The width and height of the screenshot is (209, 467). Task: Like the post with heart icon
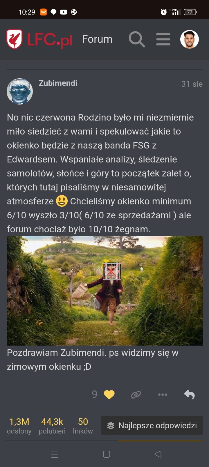109,395
